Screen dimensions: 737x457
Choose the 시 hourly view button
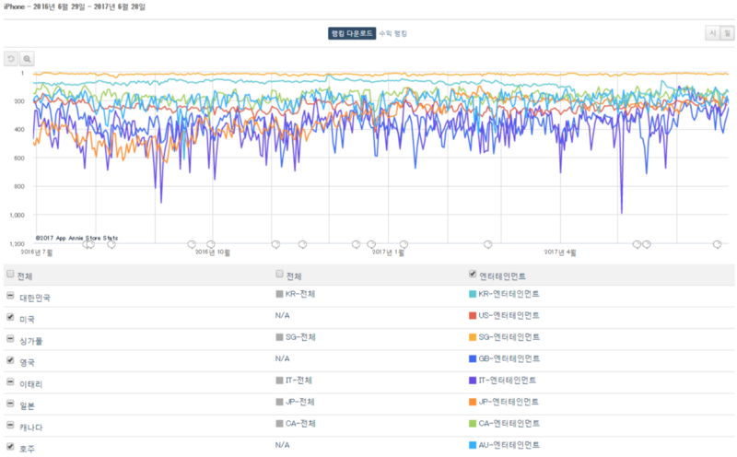click(712, 33)
